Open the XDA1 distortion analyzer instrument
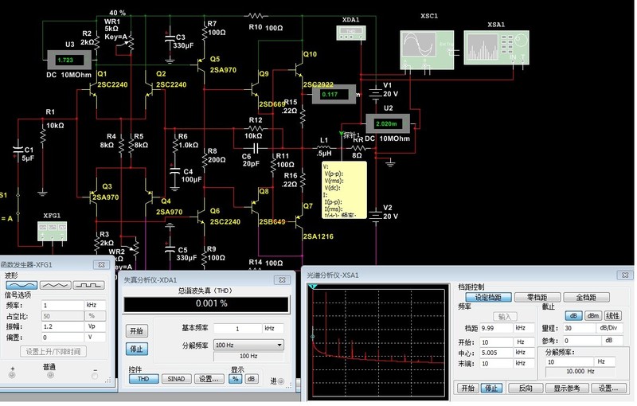637x406 pixels. 352,30
